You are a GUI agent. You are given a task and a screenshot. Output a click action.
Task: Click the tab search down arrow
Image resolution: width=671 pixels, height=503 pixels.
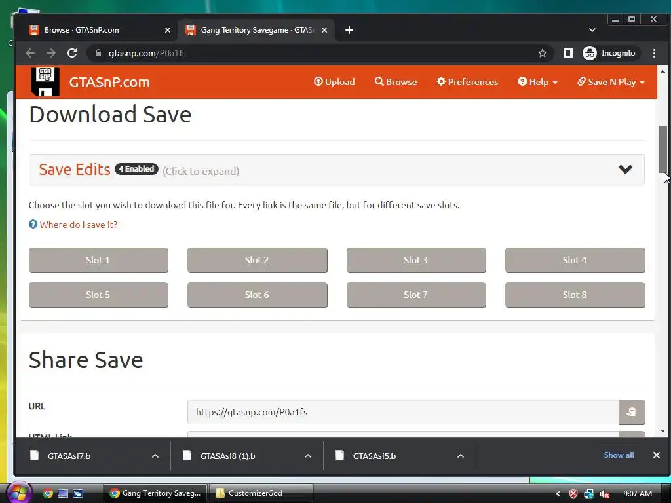[x=592, y=30]
